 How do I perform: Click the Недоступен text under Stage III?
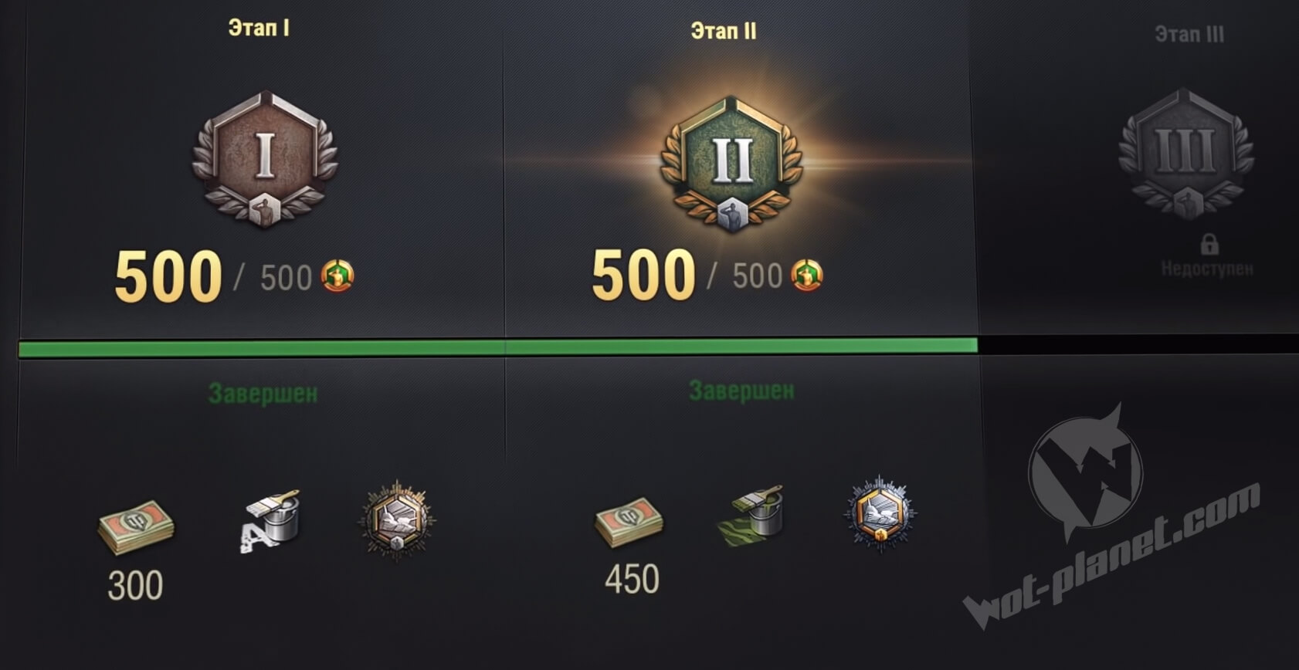point(1207,269)
